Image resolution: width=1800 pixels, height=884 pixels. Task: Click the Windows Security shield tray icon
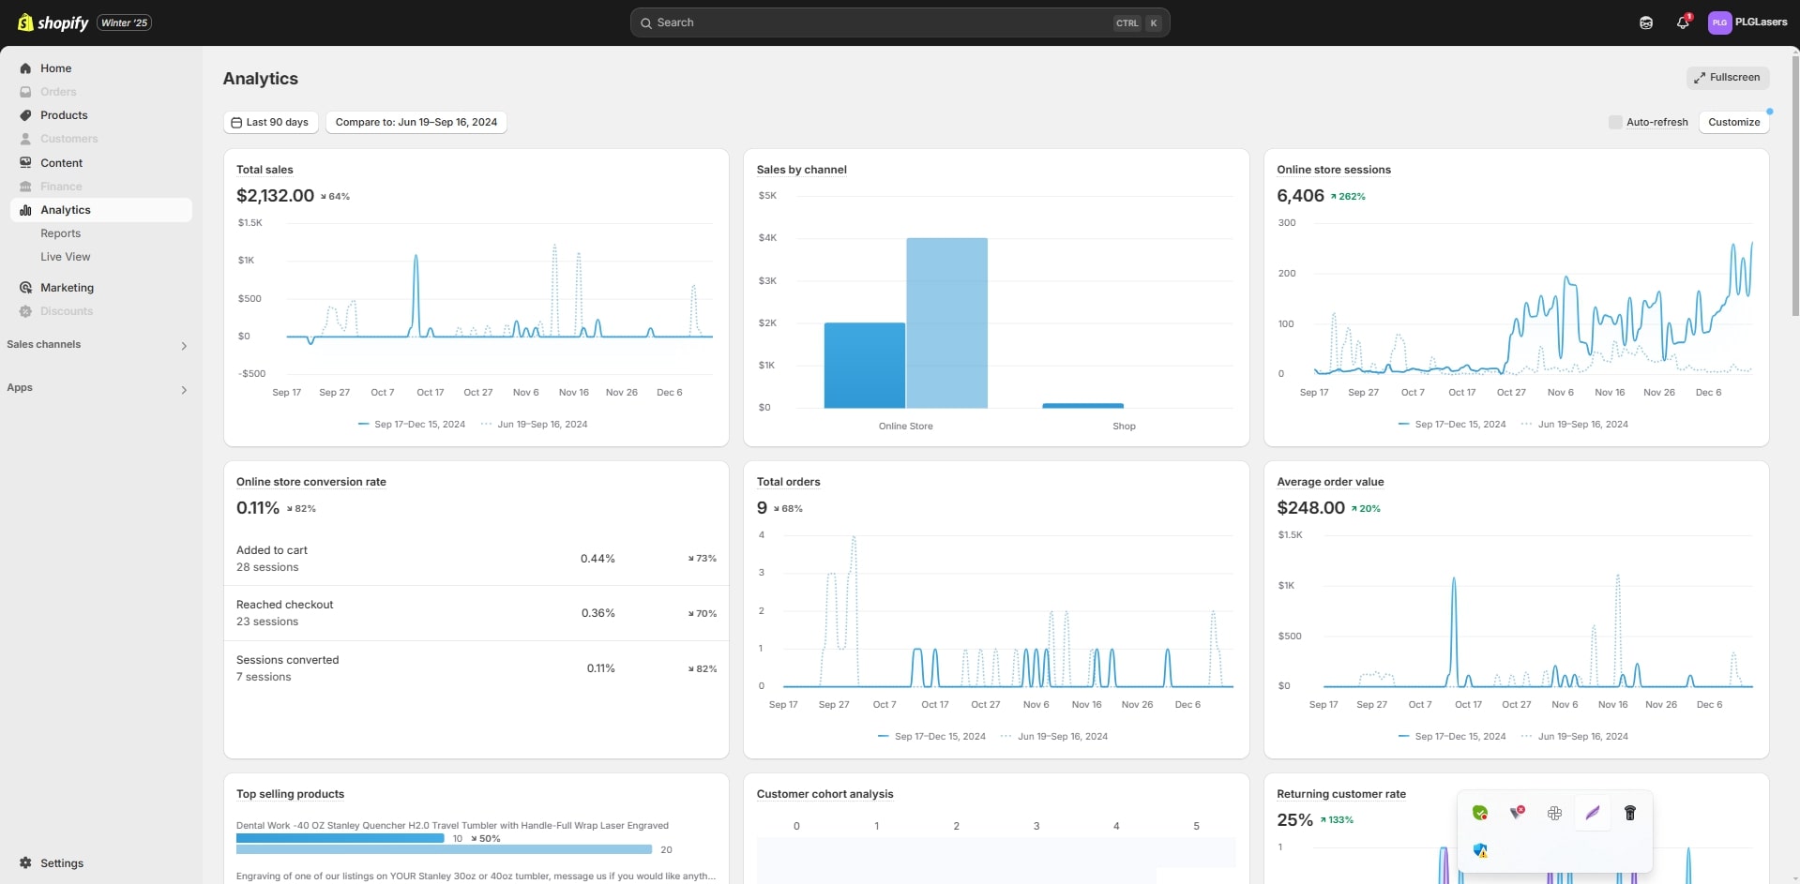pos(1480,850)
